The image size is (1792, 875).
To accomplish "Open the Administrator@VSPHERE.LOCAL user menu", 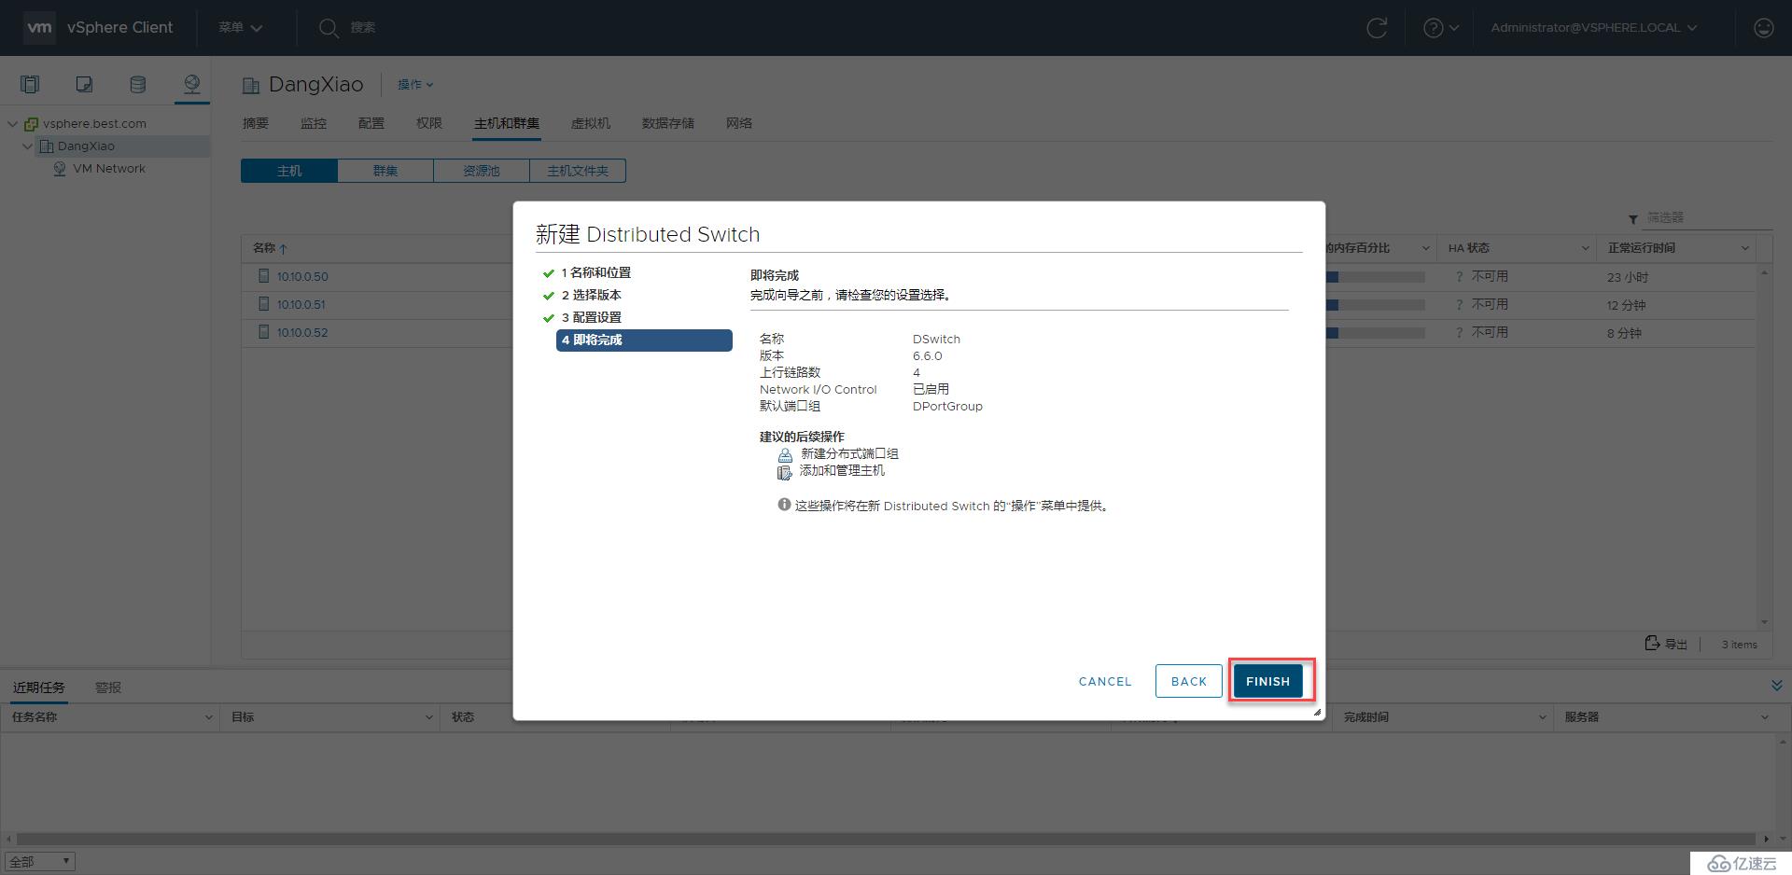I will (x=1593, y=28).
